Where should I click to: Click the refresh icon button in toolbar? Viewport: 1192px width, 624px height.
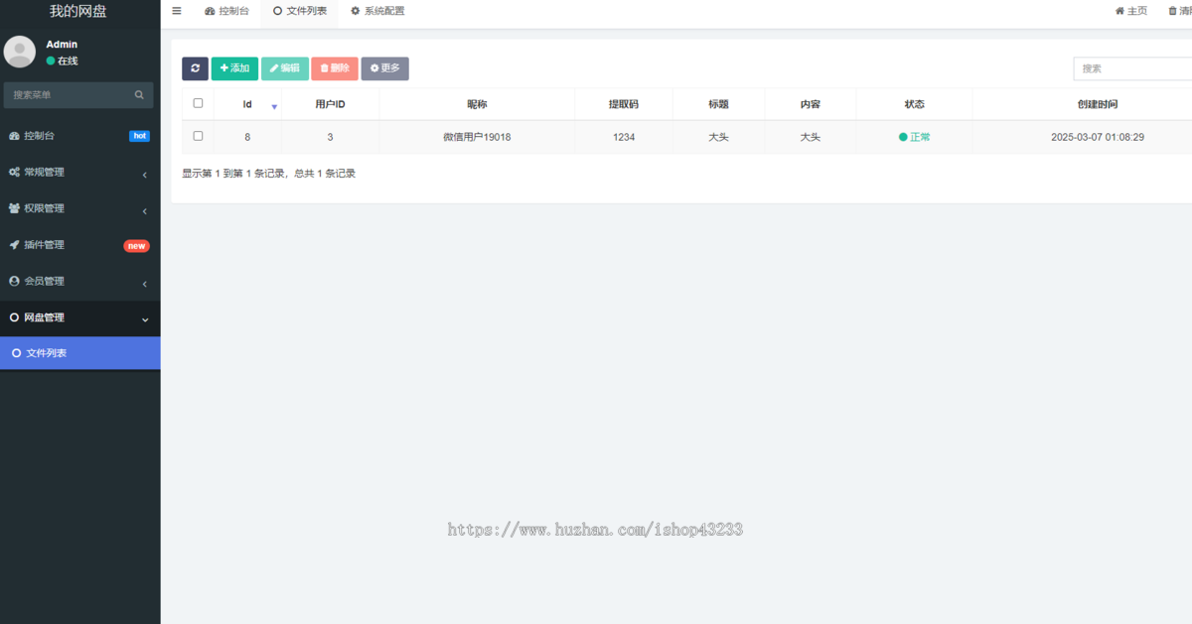pos(195,68)
